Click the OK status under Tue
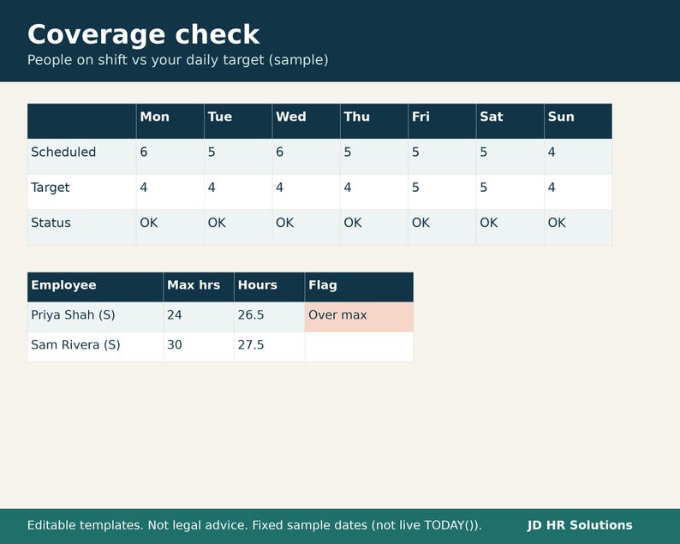The width and height of the screenshot is (680, 544). 238,227
